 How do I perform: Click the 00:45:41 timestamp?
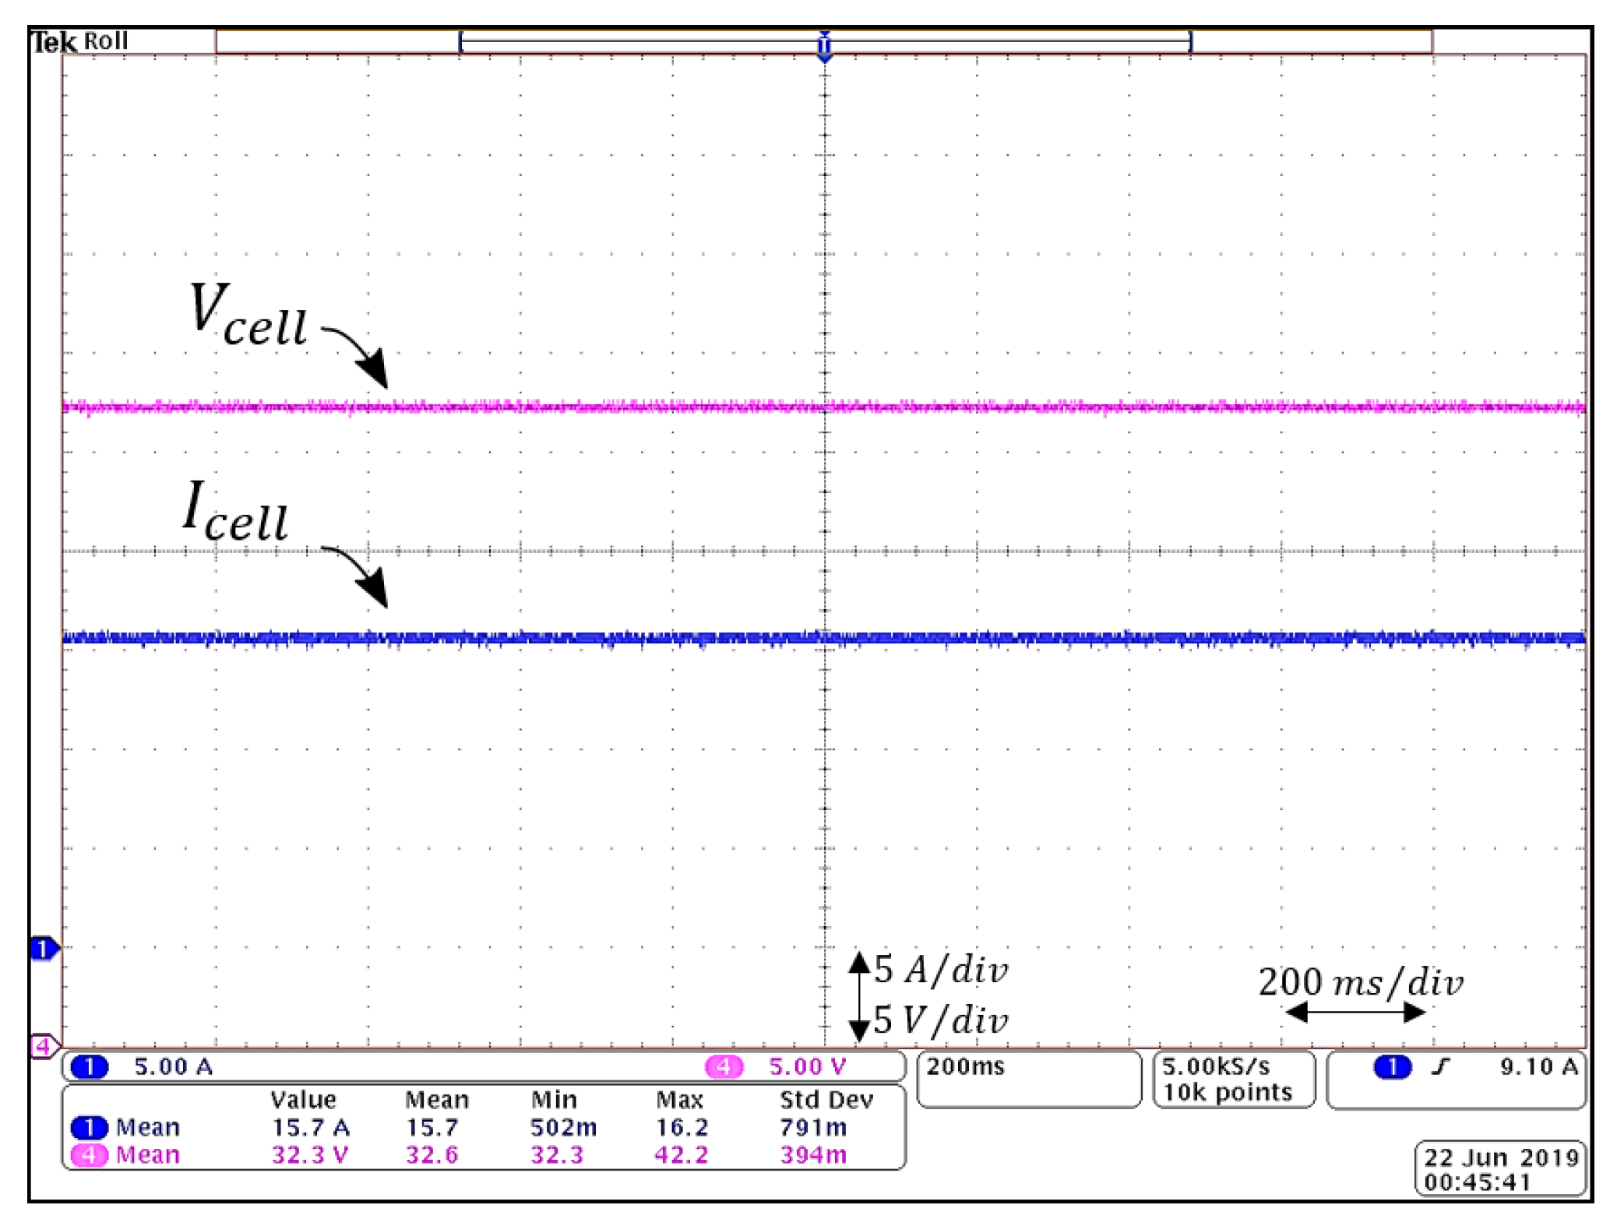[1477, 1182]
